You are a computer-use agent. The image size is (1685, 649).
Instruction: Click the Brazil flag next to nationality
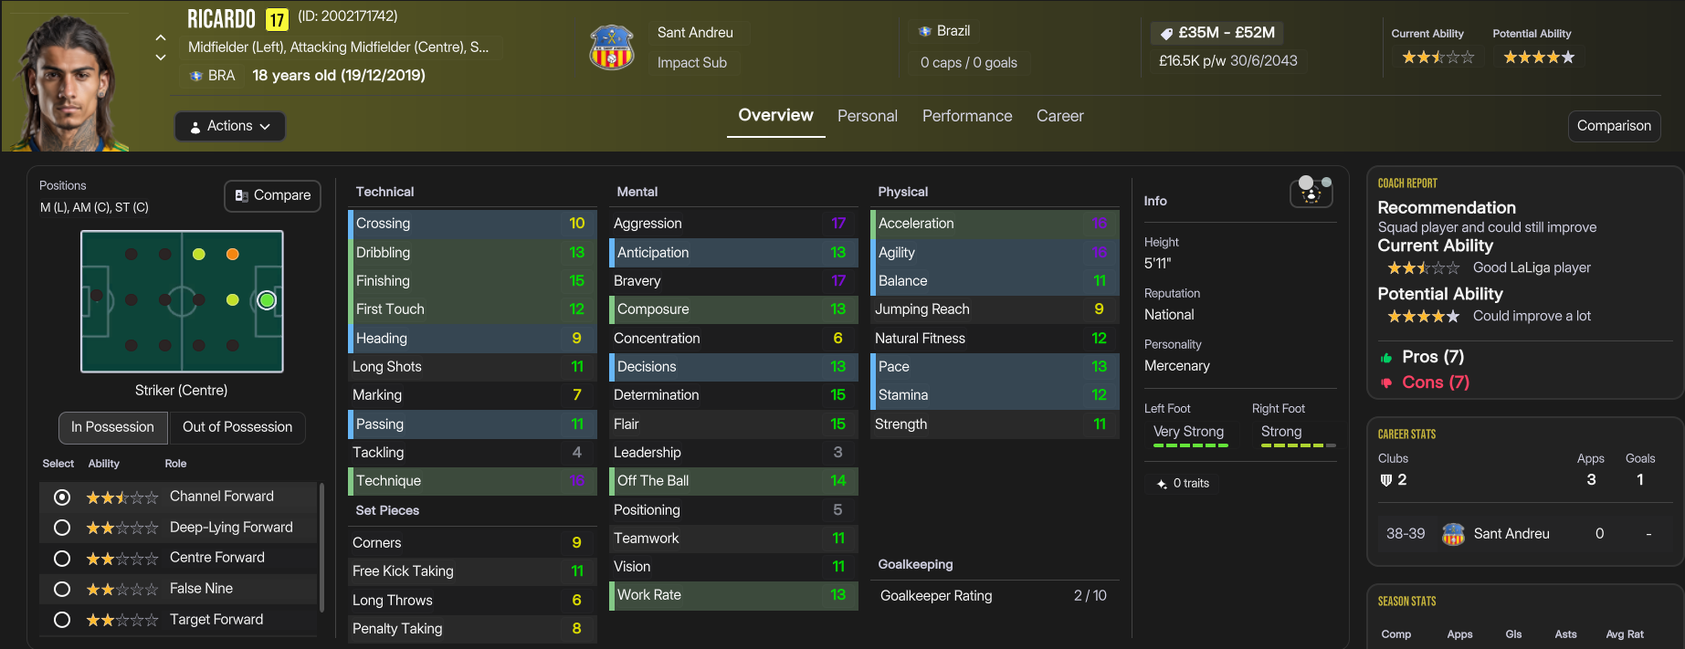(925, 31)
